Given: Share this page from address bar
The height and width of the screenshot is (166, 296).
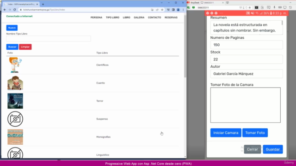Looking at the screenshot, I should click(x=157, y=10).
